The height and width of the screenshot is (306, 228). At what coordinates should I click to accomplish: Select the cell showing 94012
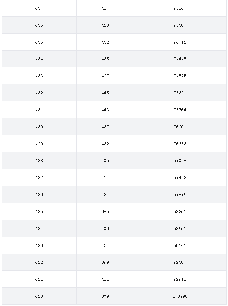[x=180, y=42]
